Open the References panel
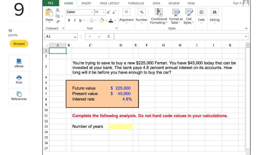 [x=19, y=96]
